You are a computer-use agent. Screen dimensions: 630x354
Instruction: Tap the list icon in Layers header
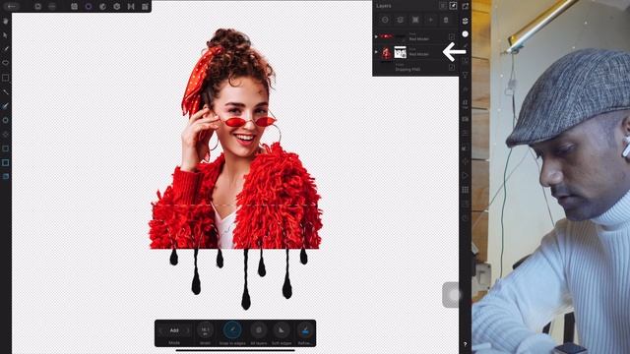442,6
